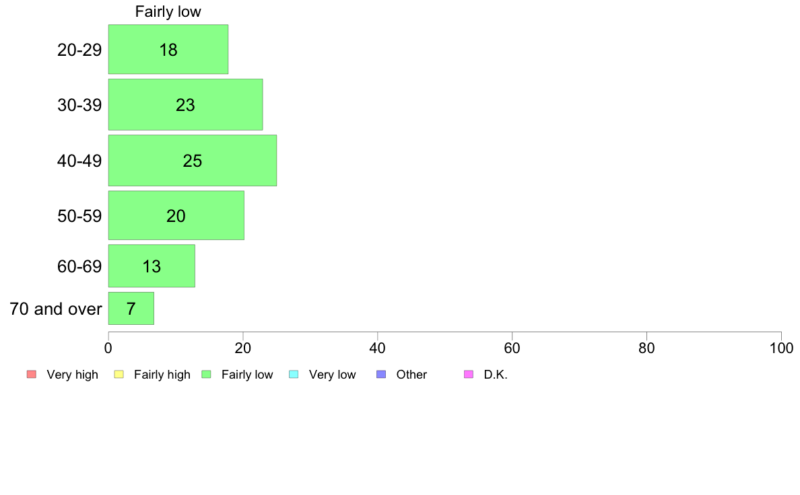Screen dimensions: 800x495
Task: Select the 70 and over bar showing 7
Action: (131, 309)
